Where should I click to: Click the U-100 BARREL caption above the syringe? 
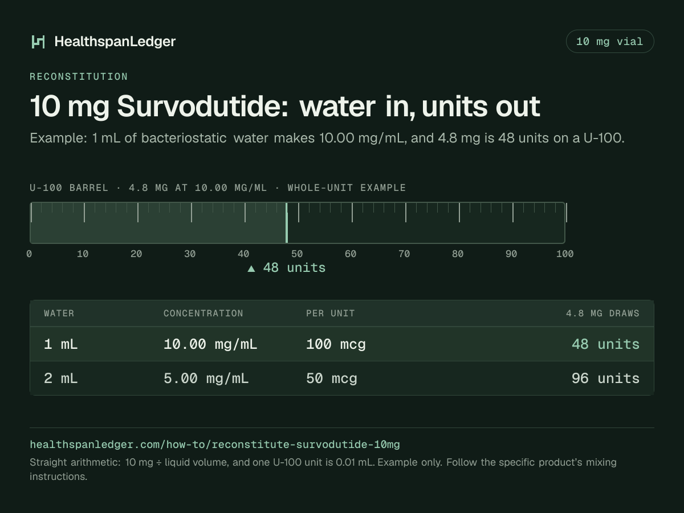(x=218, y=188)
